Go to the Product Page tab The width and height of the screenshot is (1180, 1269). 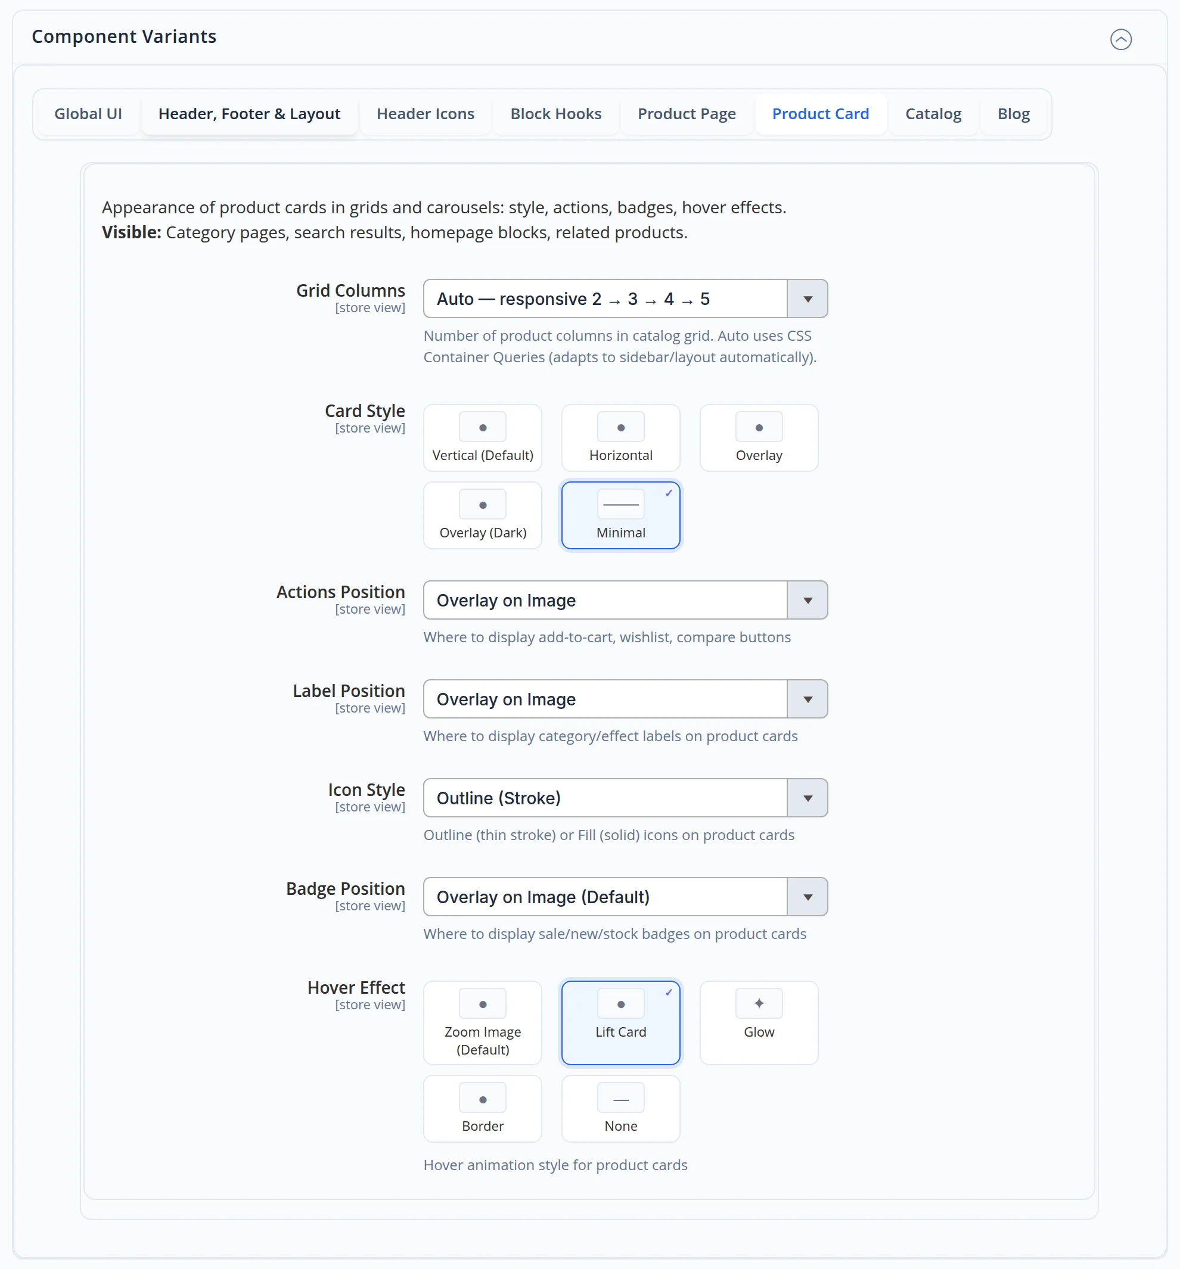click(x=687, y=114)
